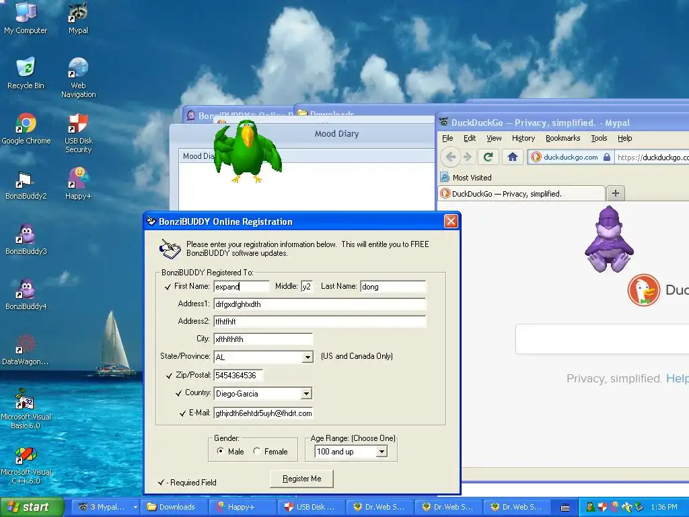Image resolution: width=689 pixels, height=517 pixels.
Task: Click the banana icon in system tray
Action: pyautogui.click(x=627, y=507)
